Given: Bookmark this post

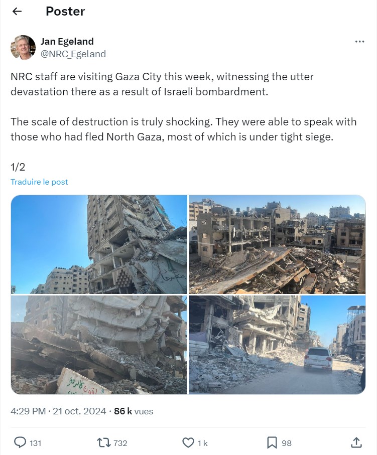Looking at the screenshot, I should (272, 443).
